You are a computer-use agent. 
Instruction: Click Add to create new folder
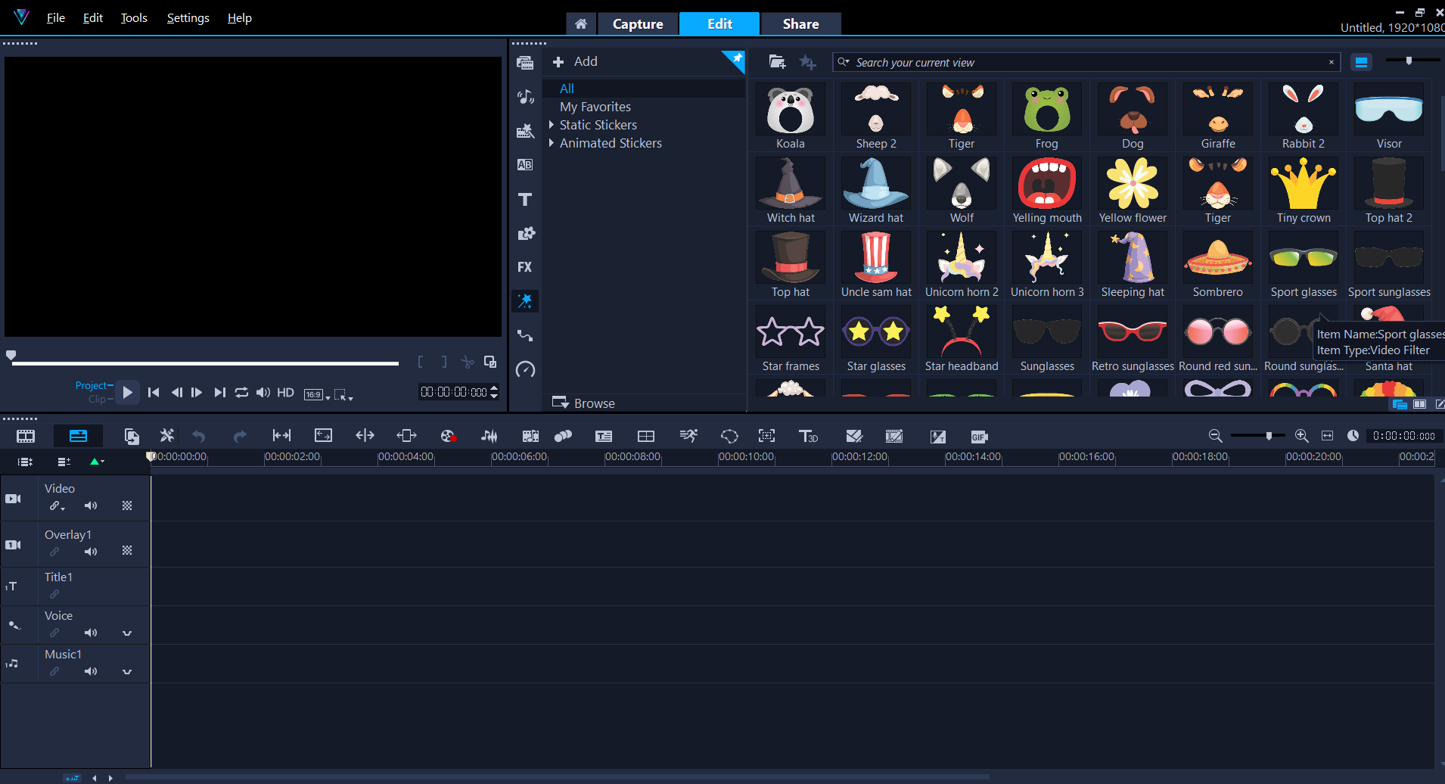click(x=576, y=62)
